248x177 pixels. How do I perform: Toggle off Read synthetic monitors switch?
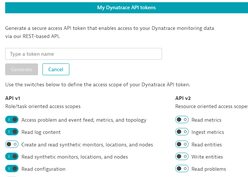pos(12,157)
